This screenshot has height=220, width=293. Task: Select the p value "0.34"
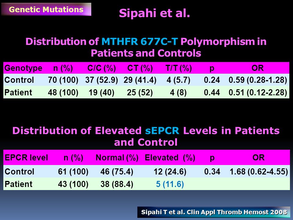pos(212,171)
